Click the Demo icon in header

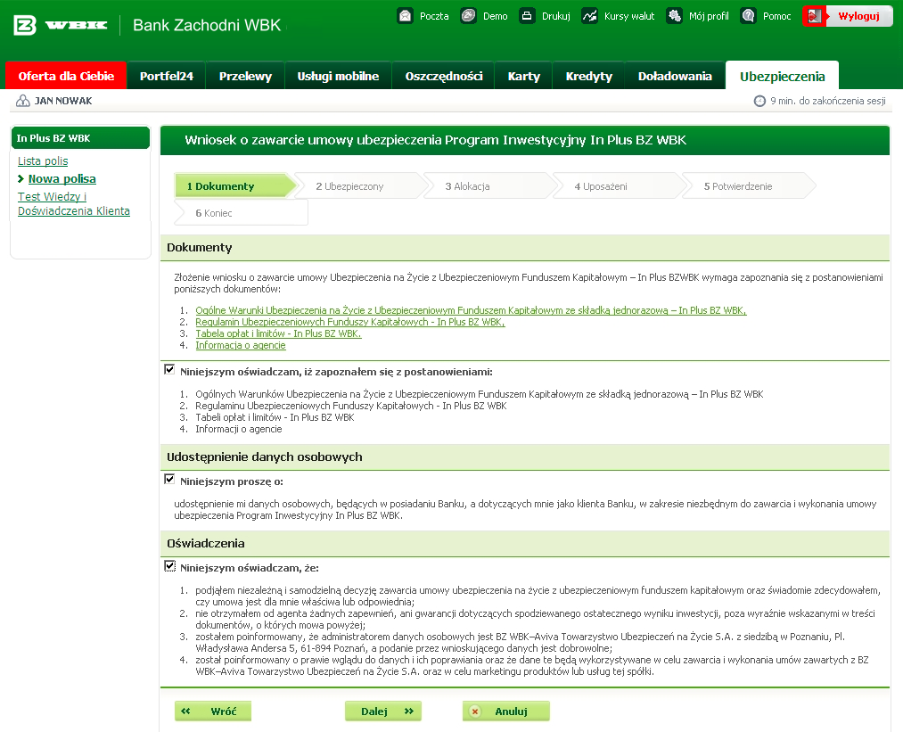pos(469,15)
